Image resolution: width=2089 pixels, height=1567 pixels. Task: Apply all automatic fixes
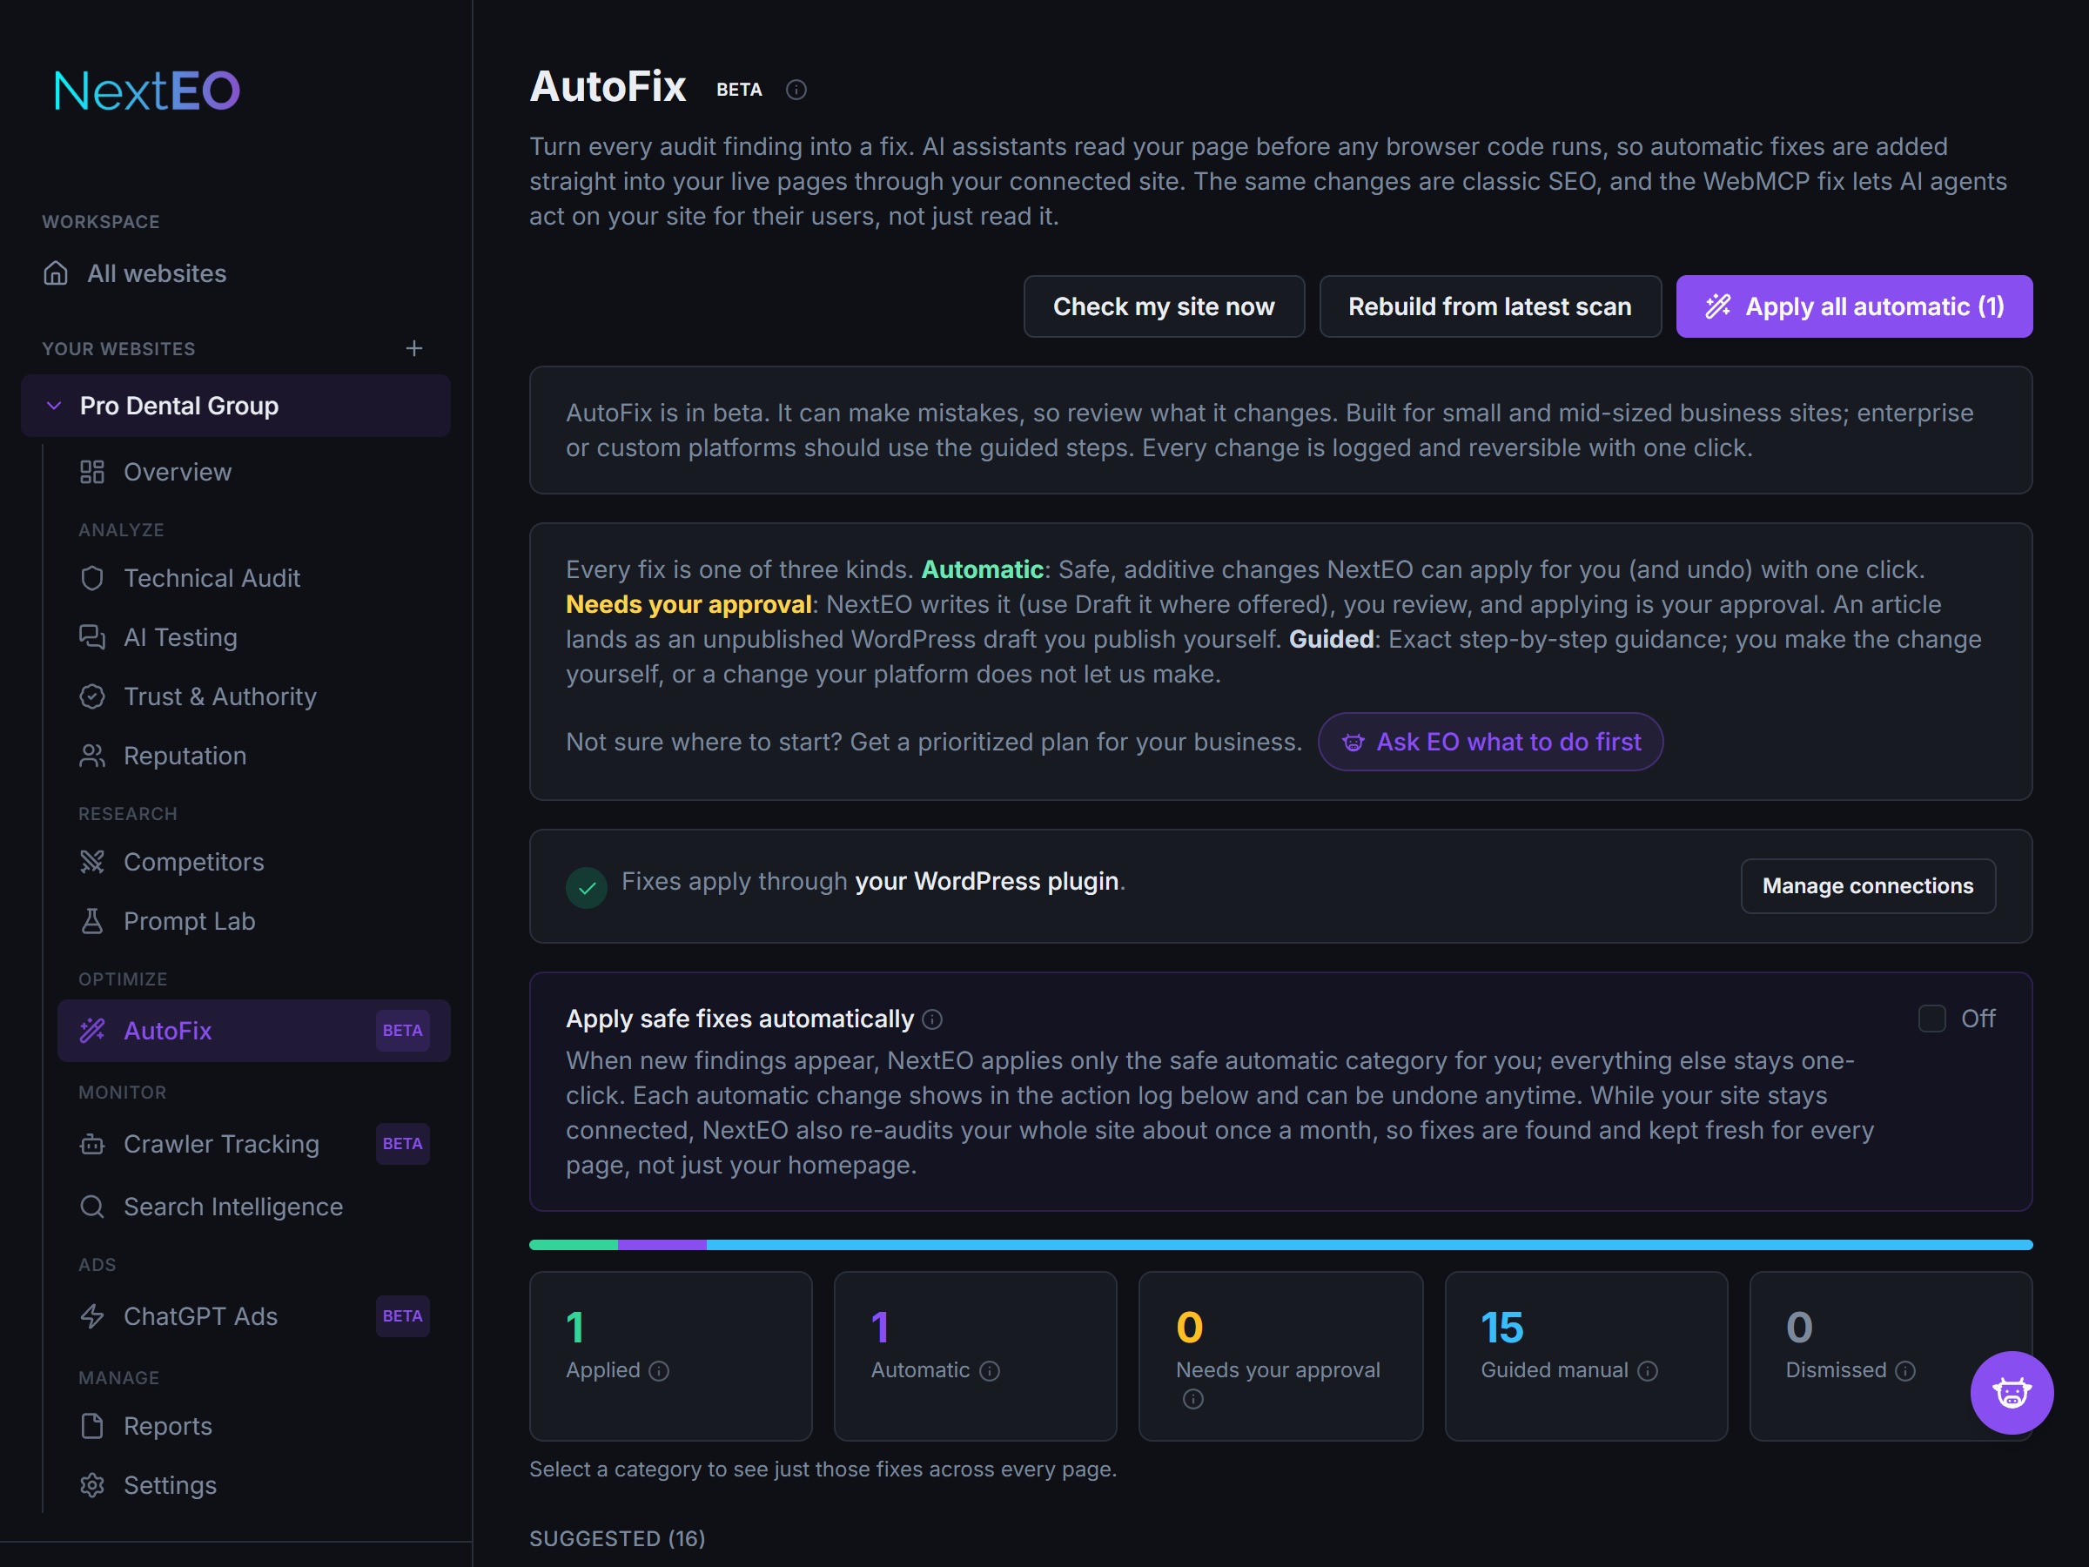[1854, 306]
